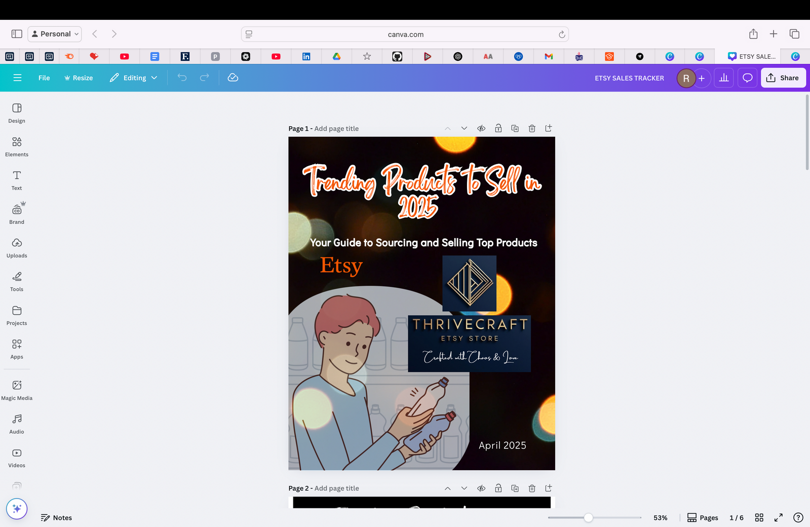Open the Text panel
The height and width of the screenshot is (527, 810).
pyautogui.click(x=17, y=180)
